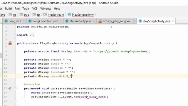
Task: Click savedInstanceState parameter in onCreate signature
Action: pyautogui.click(x=95, y=89)
